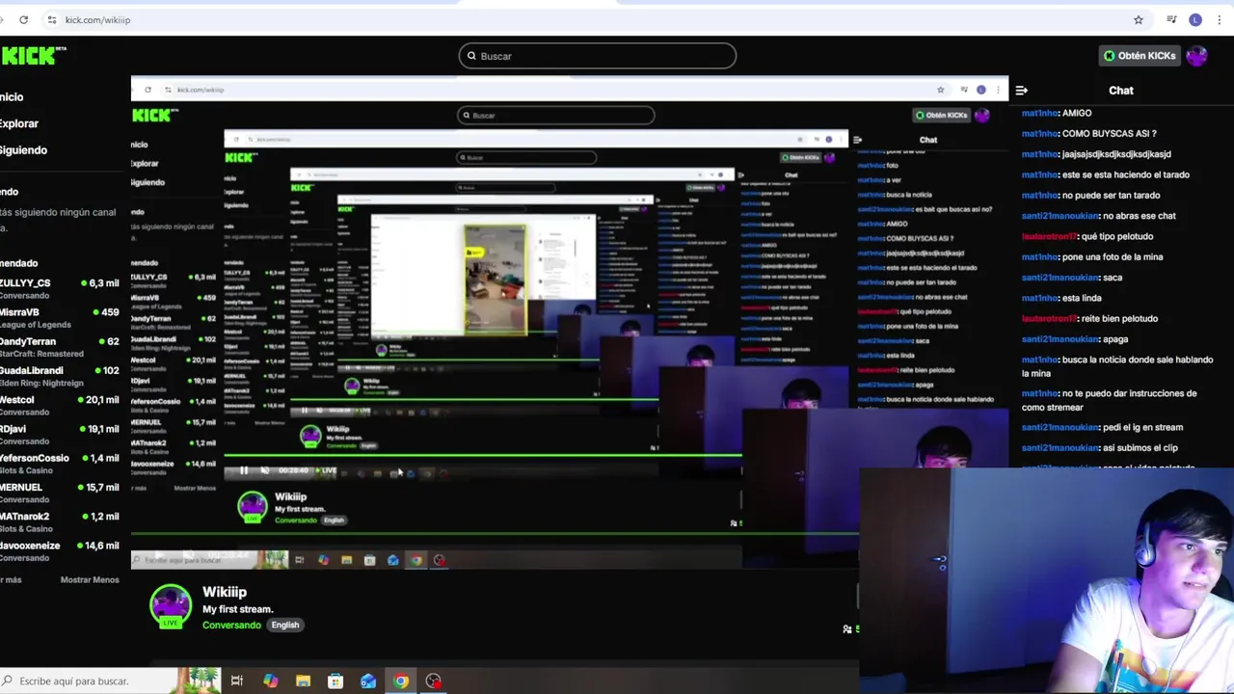Switch to Chrome in the taskbar

(401, 681)
